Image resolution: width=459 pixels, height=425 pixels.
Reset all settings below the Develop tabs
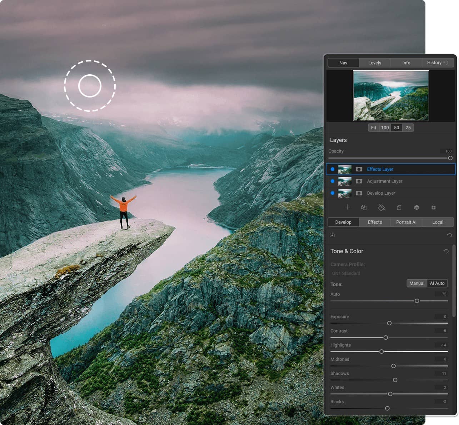pyautogui.click(x=449, y=235)
